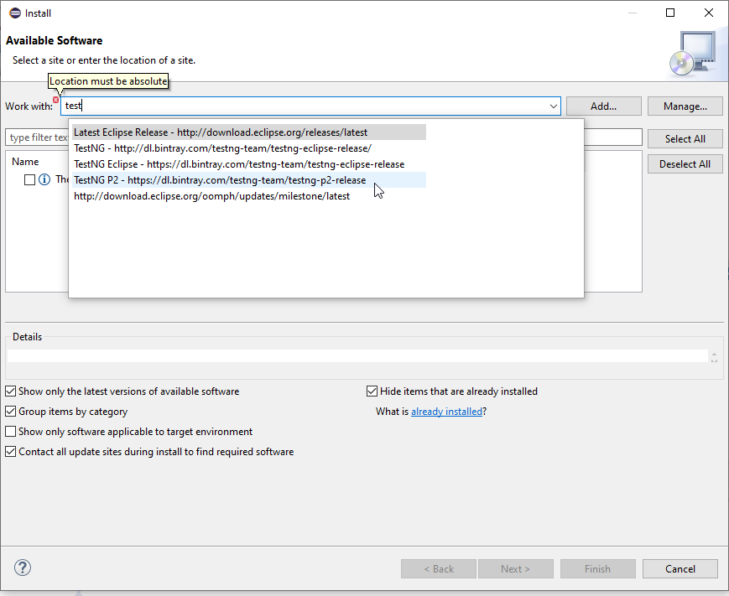Click the help question mark icon

pos(23,567)
